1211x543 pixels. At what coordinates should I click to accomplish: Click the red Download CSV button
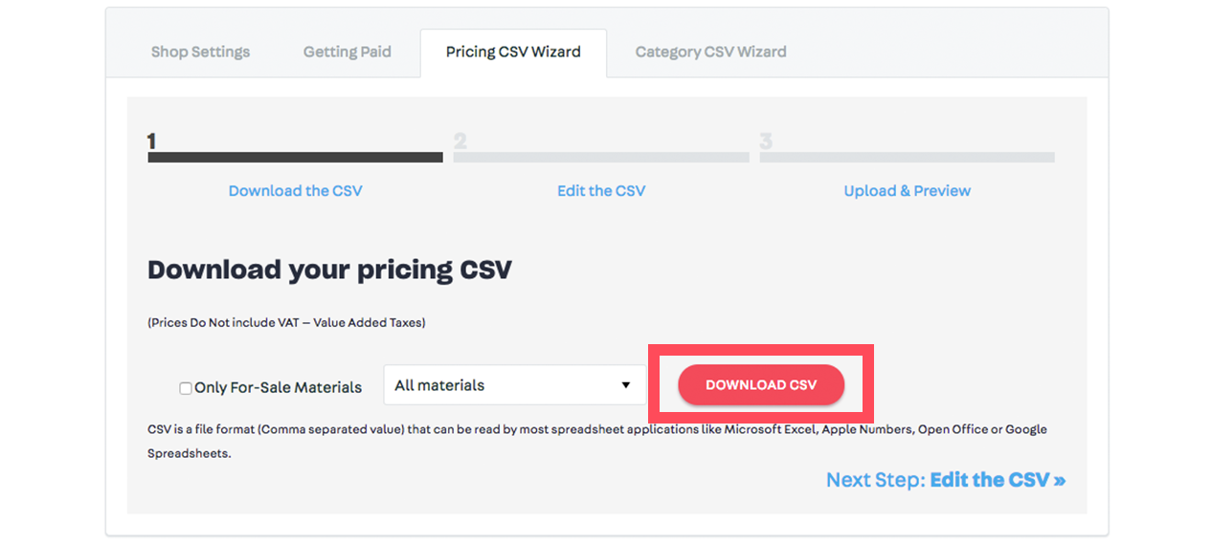click(x=761, y=385)
